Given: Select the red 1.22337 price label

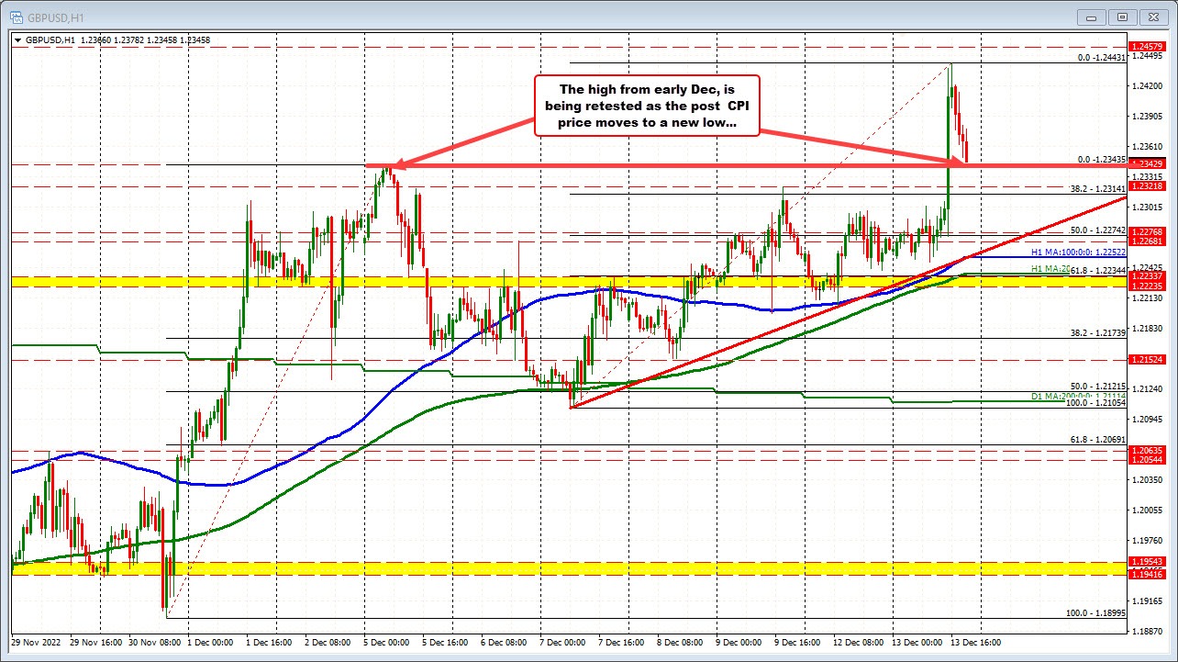Looking at the screenshot, I should tap(1148, 276).
